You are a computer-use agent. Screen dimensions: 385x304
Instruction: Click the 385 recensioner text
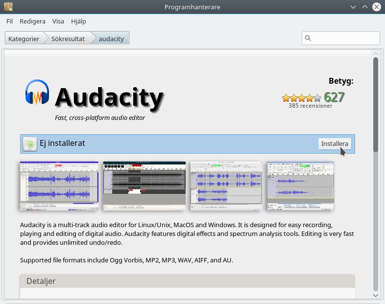tap(311, 106)
